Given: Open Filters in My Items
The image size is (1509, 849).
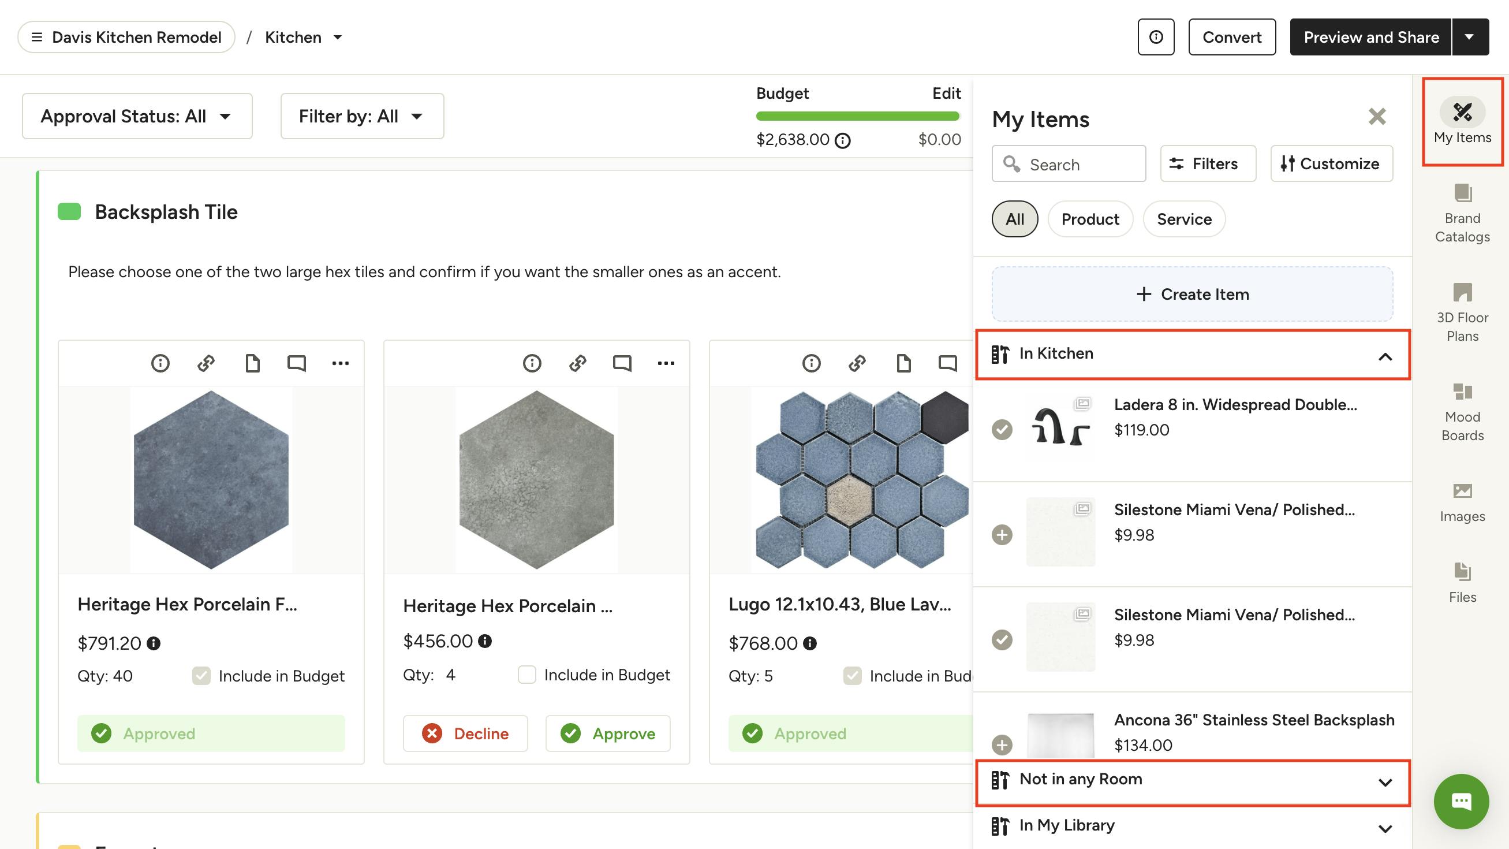Looking at the screenshot, I should [x=1208, y=163].
